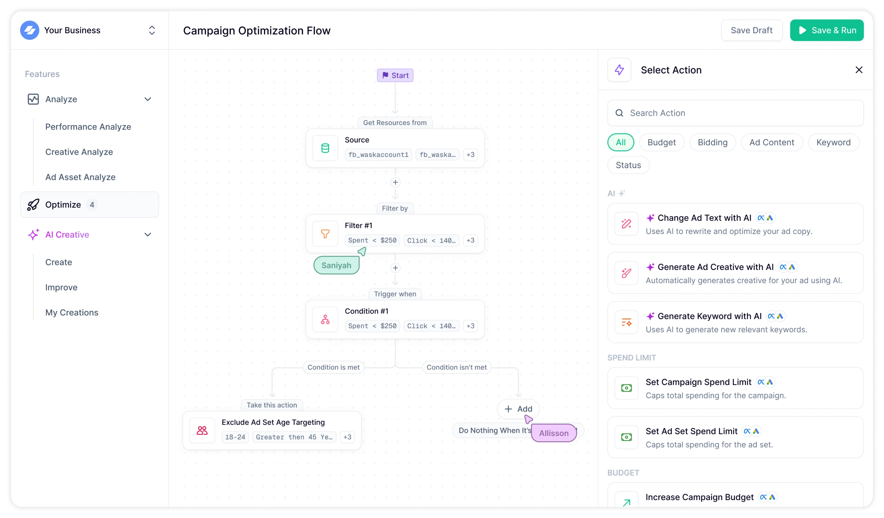Select the Bidding filter chip

[x=712, y=142]
